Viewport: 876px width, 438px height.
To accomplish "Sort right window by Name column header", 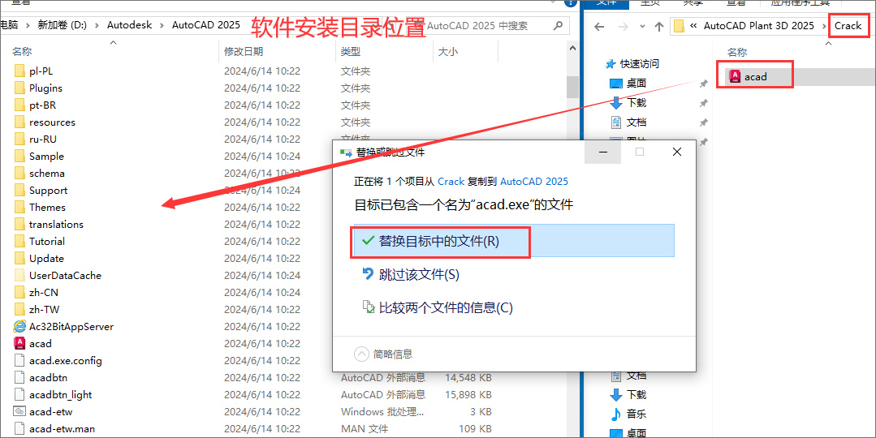I will tap(737, 52).
